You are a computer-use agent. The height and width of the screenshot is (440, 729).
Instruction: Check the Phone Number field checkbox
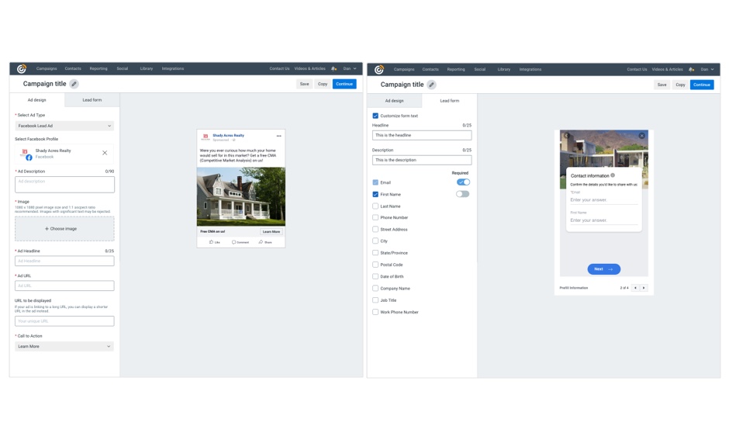(x=375, y=217)
